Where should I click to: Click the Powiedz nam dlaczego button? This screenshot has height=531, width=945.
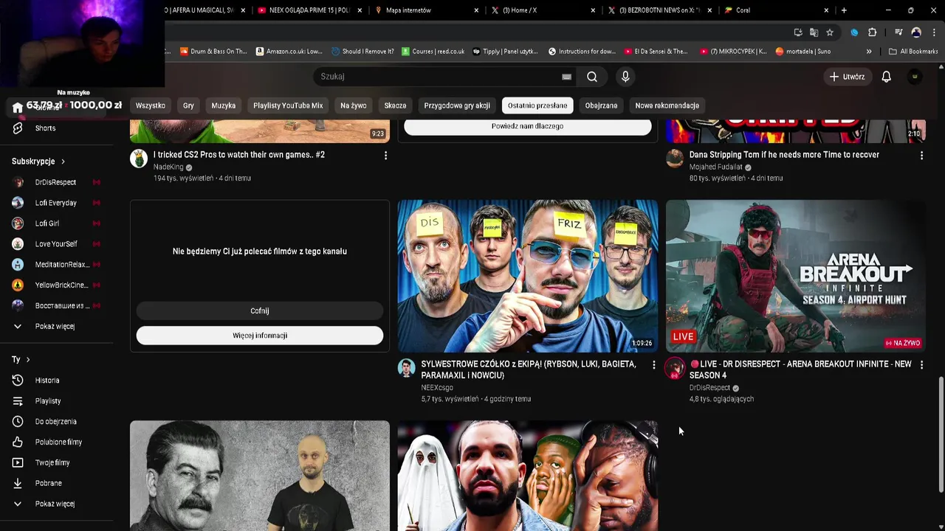pos(527,126)
